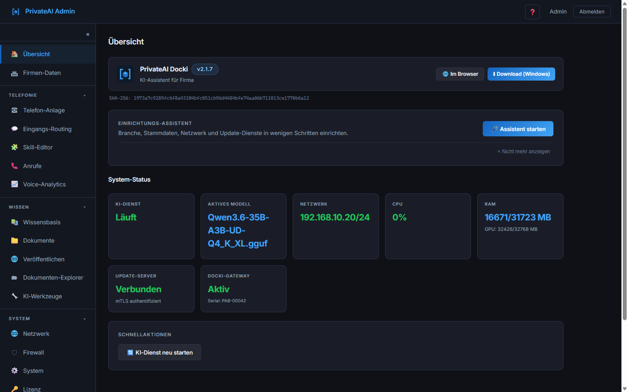Screen dimensions: 628x392
Task: Open Wissensbasis from sidebar
Action: click(x=48, y=222)
